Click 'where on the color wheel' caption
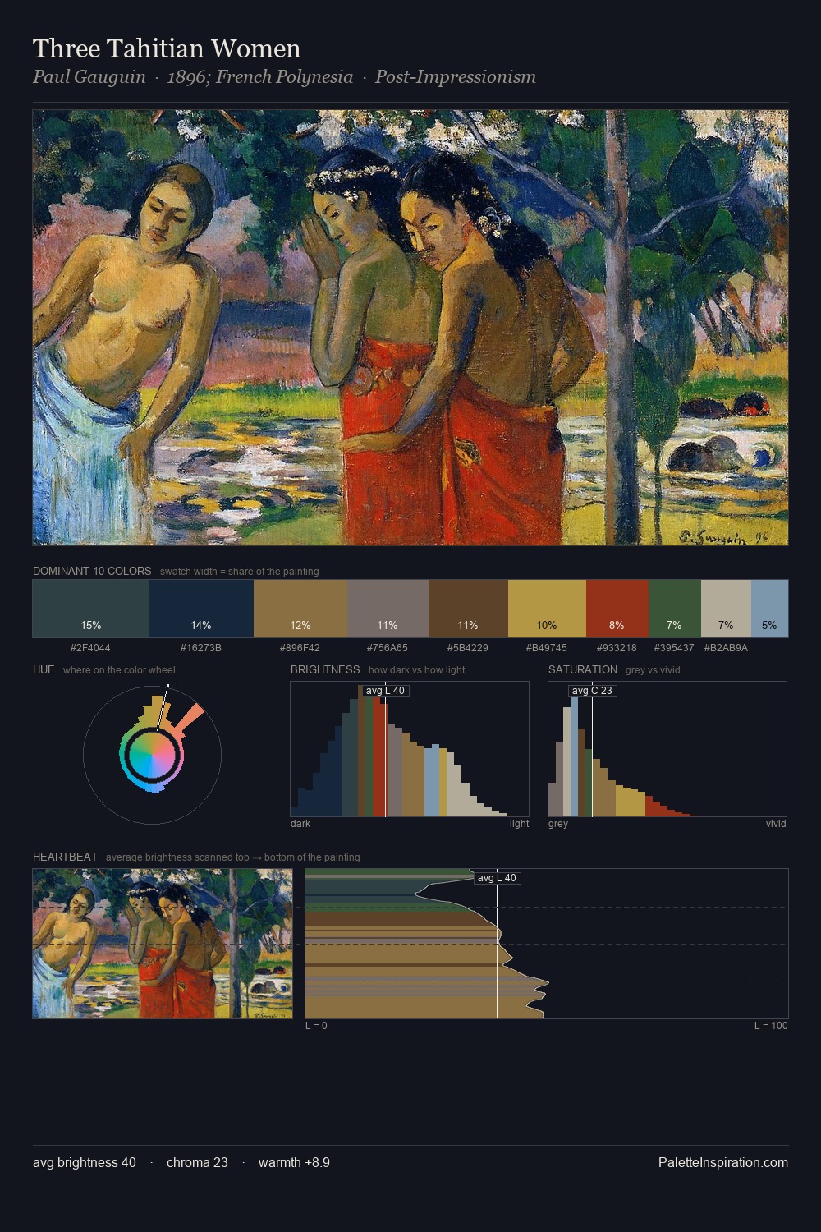This screenshot has width=821, height=1232. point(119,670)
